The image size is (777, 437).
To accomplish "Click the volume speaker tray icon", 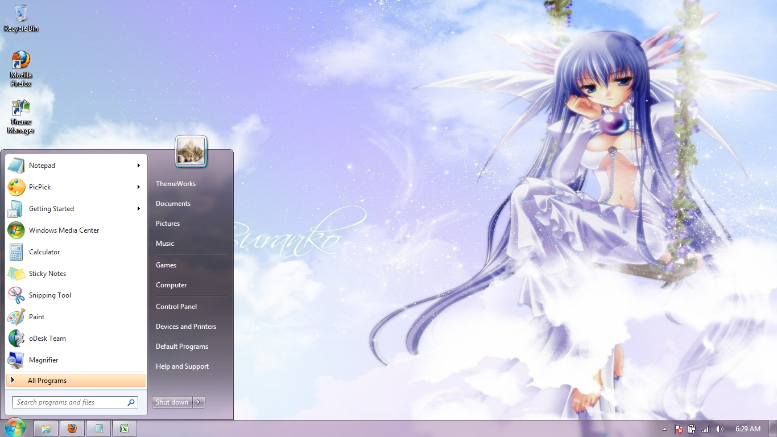I will tap(720, 429).
